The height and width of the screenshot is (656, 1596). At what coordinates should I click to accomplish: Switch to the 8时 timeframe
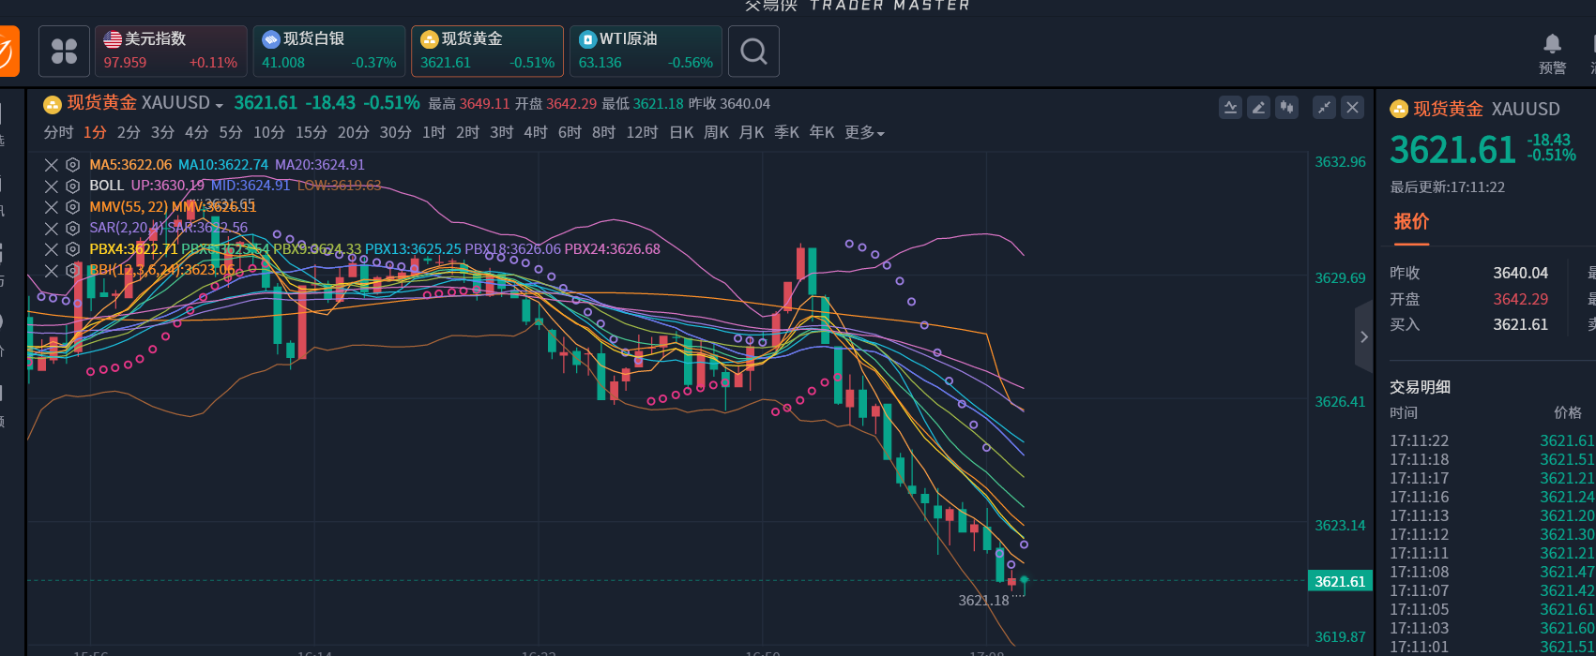[x=603, y=133]
